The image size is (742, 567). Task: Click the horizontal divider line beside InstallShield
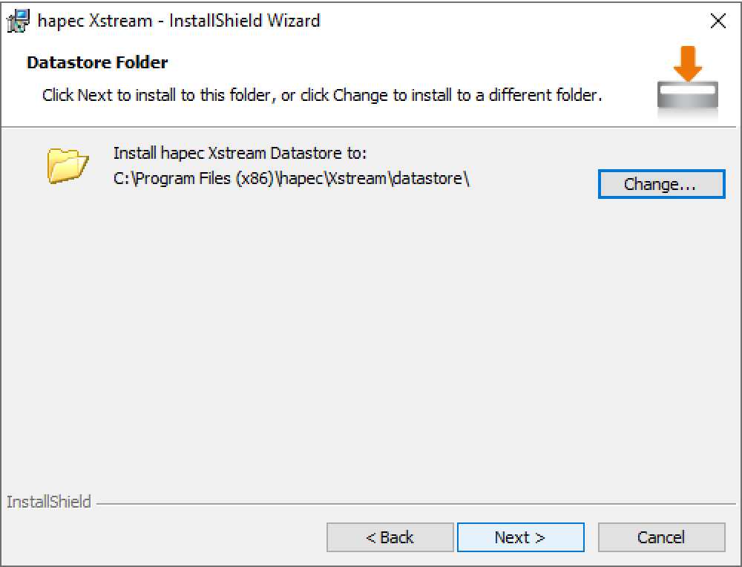point(416,504)
